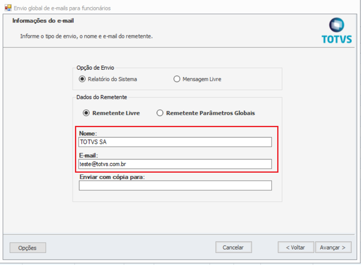The image size is (361, 265).
Task: Click the Informações do e-mail heading
Action: (43, 21)
